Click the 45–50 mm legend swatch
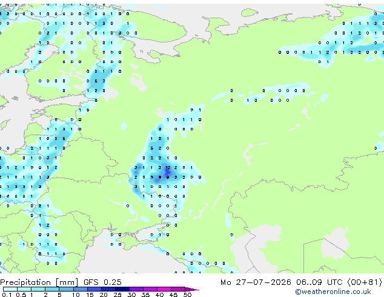Viewport: 384px width, 297px height. (x=178, y=289)
